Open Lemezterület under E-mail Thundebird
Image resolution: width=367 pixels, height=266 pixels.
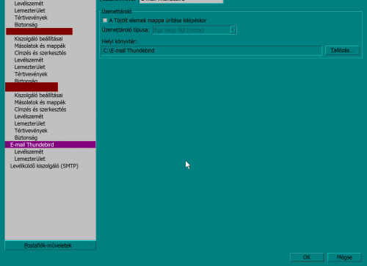[x=30, y=159]
